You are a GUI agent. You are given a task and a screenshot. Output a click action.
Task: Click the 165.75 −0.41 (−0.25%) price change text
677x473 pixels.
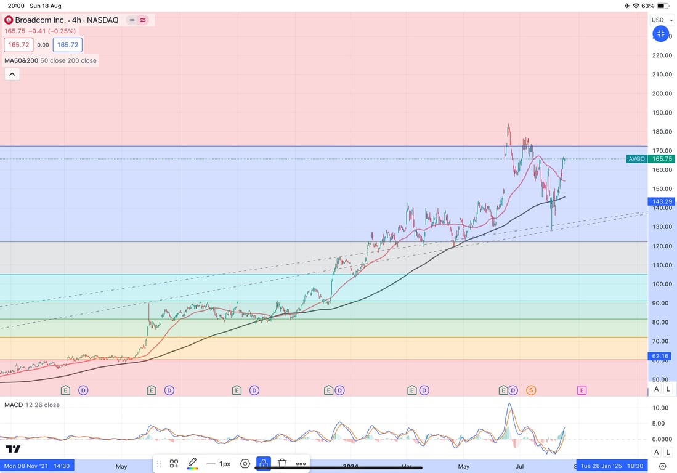[x=39, y=31]
